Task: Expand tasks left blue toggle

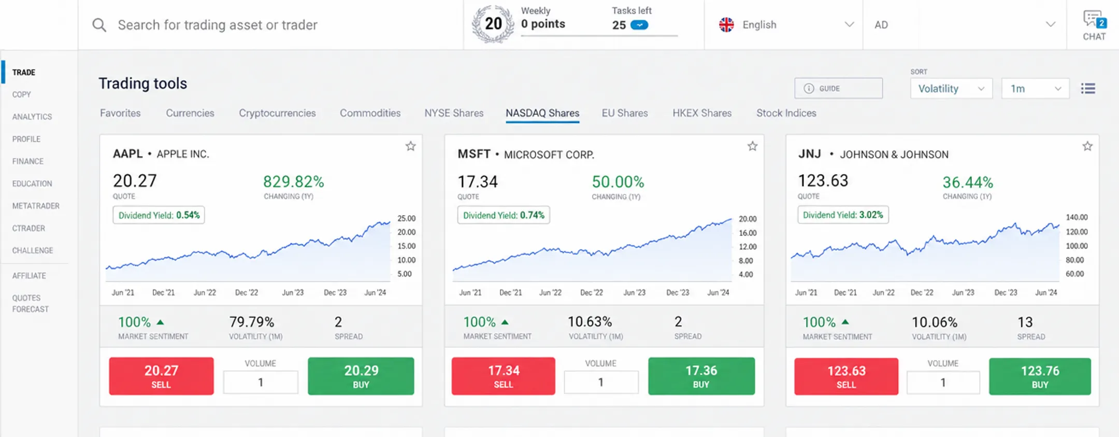Action: pyautogui.click(x=639, y=25)
